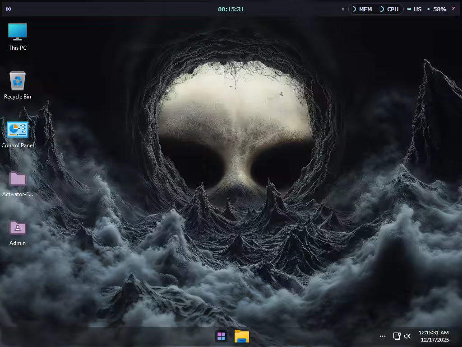Viewport: 462px width, 347px height.
Task: Click the CPU usage widget
Action: 389,9
